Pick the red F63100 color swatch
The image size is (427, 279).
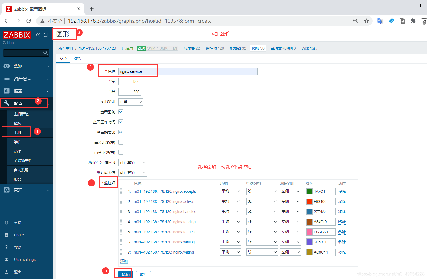(309, 202)
